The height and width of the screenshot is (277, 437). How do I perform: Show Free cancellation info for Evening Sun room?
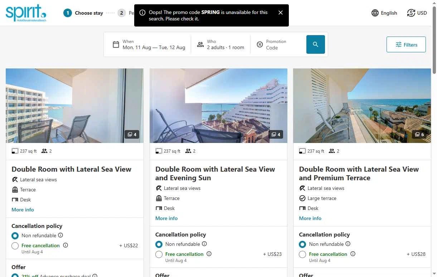(209, 254)
